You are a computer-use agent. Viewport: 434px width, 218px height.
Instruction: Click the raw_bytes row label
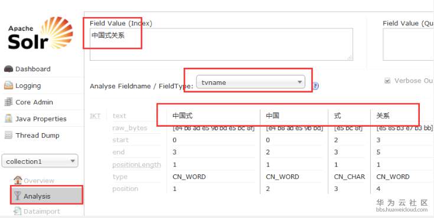(x=130, y=128)
